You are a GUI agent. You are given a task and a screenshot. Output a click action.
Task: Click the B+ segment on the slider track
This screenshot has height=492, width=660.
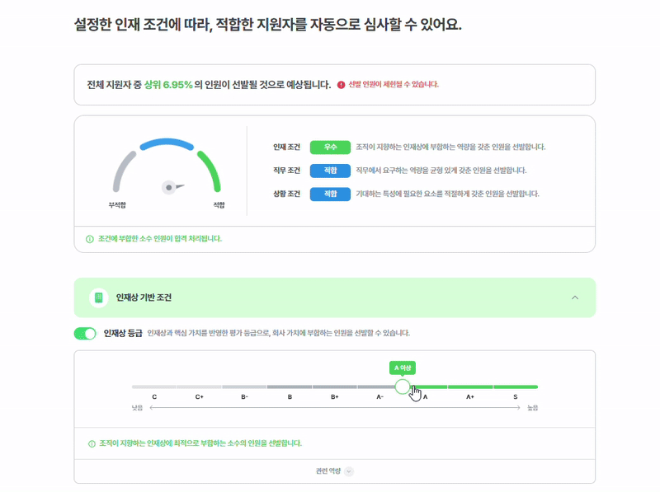[x=332, y=386]
